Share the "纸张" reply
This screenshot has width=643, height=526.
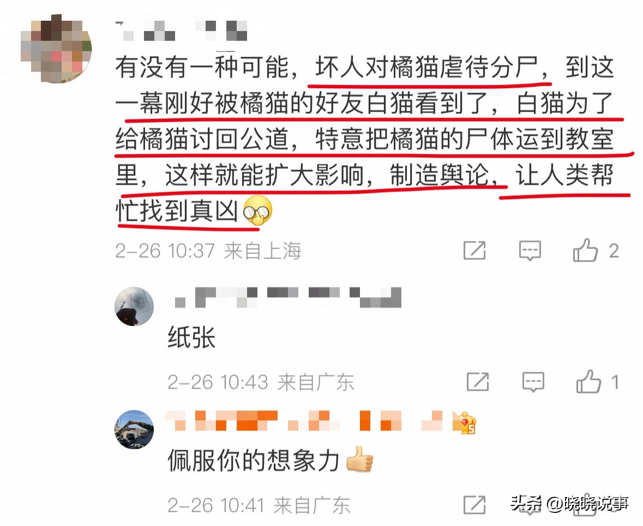478,382
